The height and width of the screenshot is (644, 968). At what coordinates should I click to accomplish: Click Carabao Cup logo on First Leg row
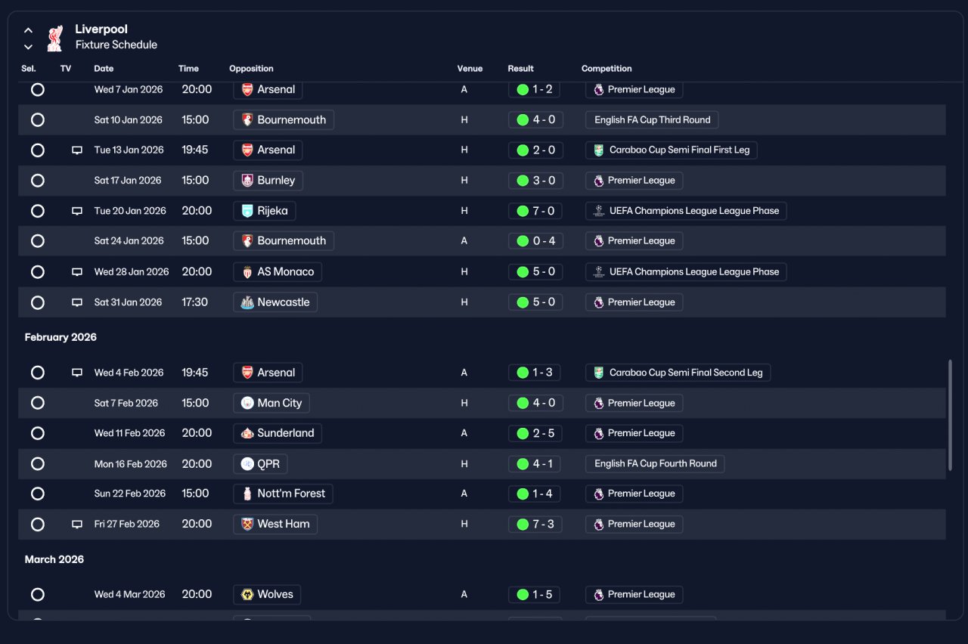598,150
